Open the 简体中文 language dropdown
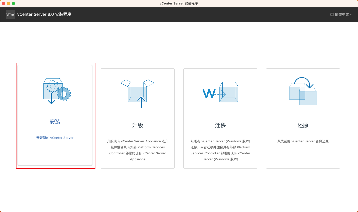 (341, 14)
